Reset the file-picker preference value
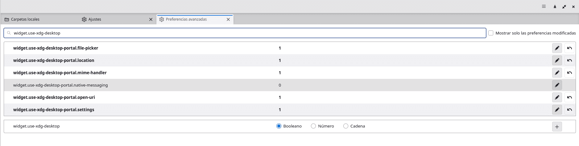 (569, 48)
